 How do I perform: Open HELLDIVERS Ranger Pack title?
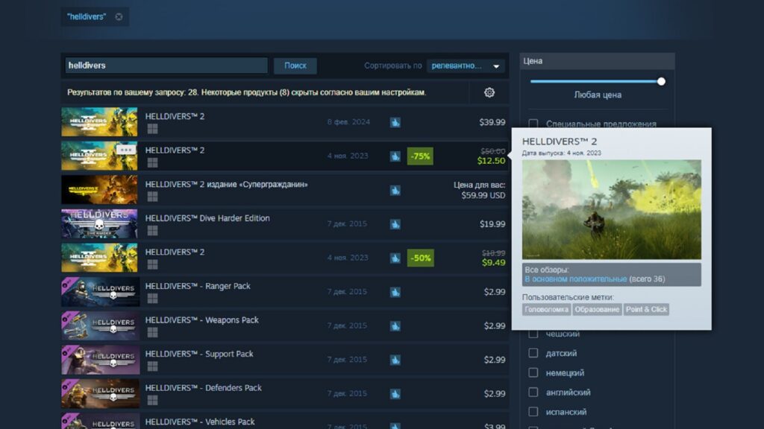(x=198, y=286)
